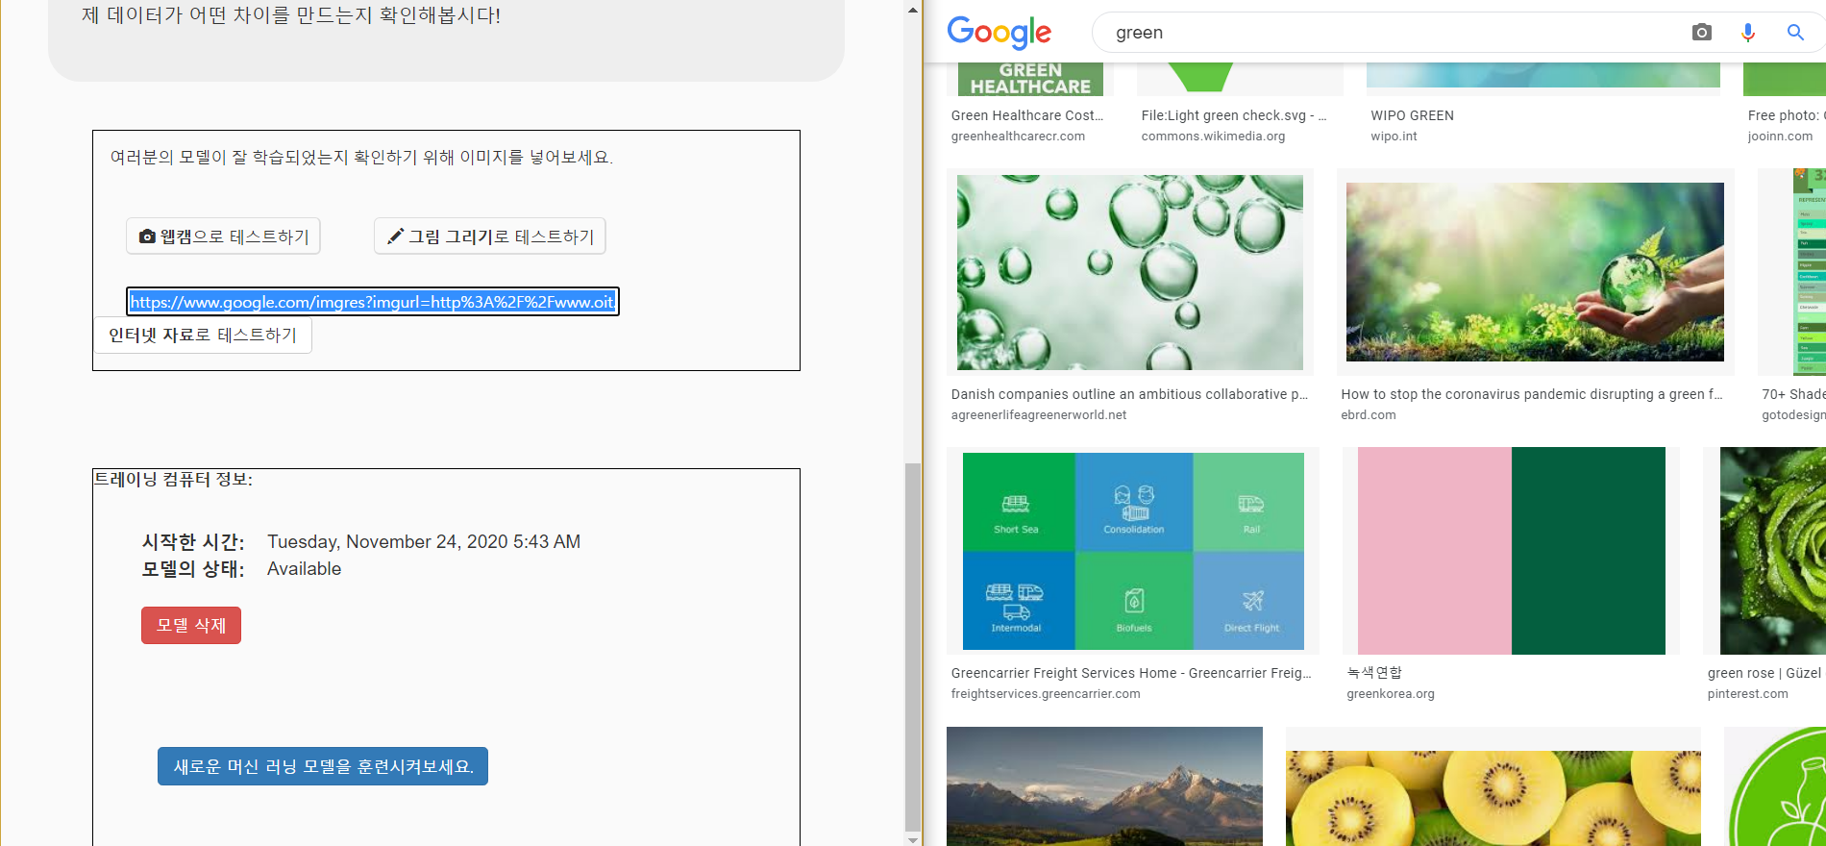The width and height of the screenshot is (1826, 846).
Task: Click the left page scroll down arrow
Action: (913, 838)
